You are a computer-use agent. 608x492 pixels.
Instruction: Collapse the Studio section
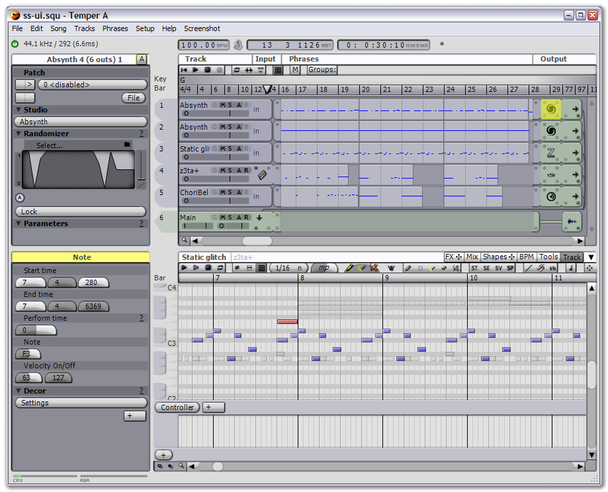pos(19,110)
